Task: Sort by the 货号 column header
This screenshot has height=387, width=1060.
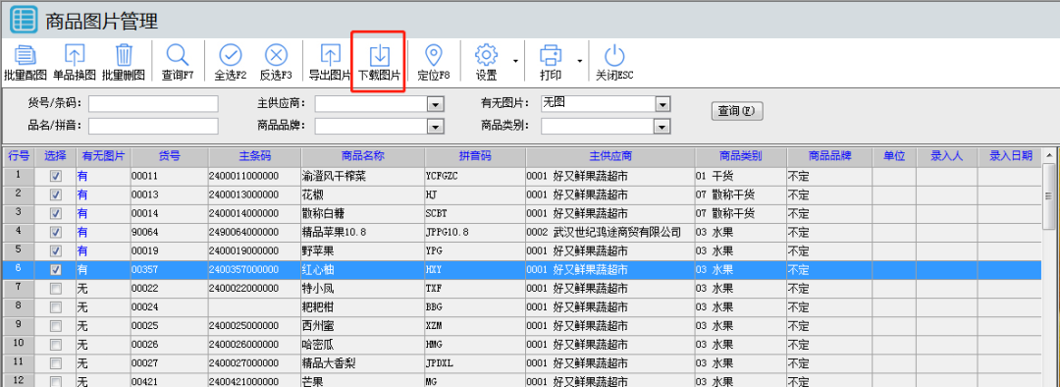Action: coord(170,156)
